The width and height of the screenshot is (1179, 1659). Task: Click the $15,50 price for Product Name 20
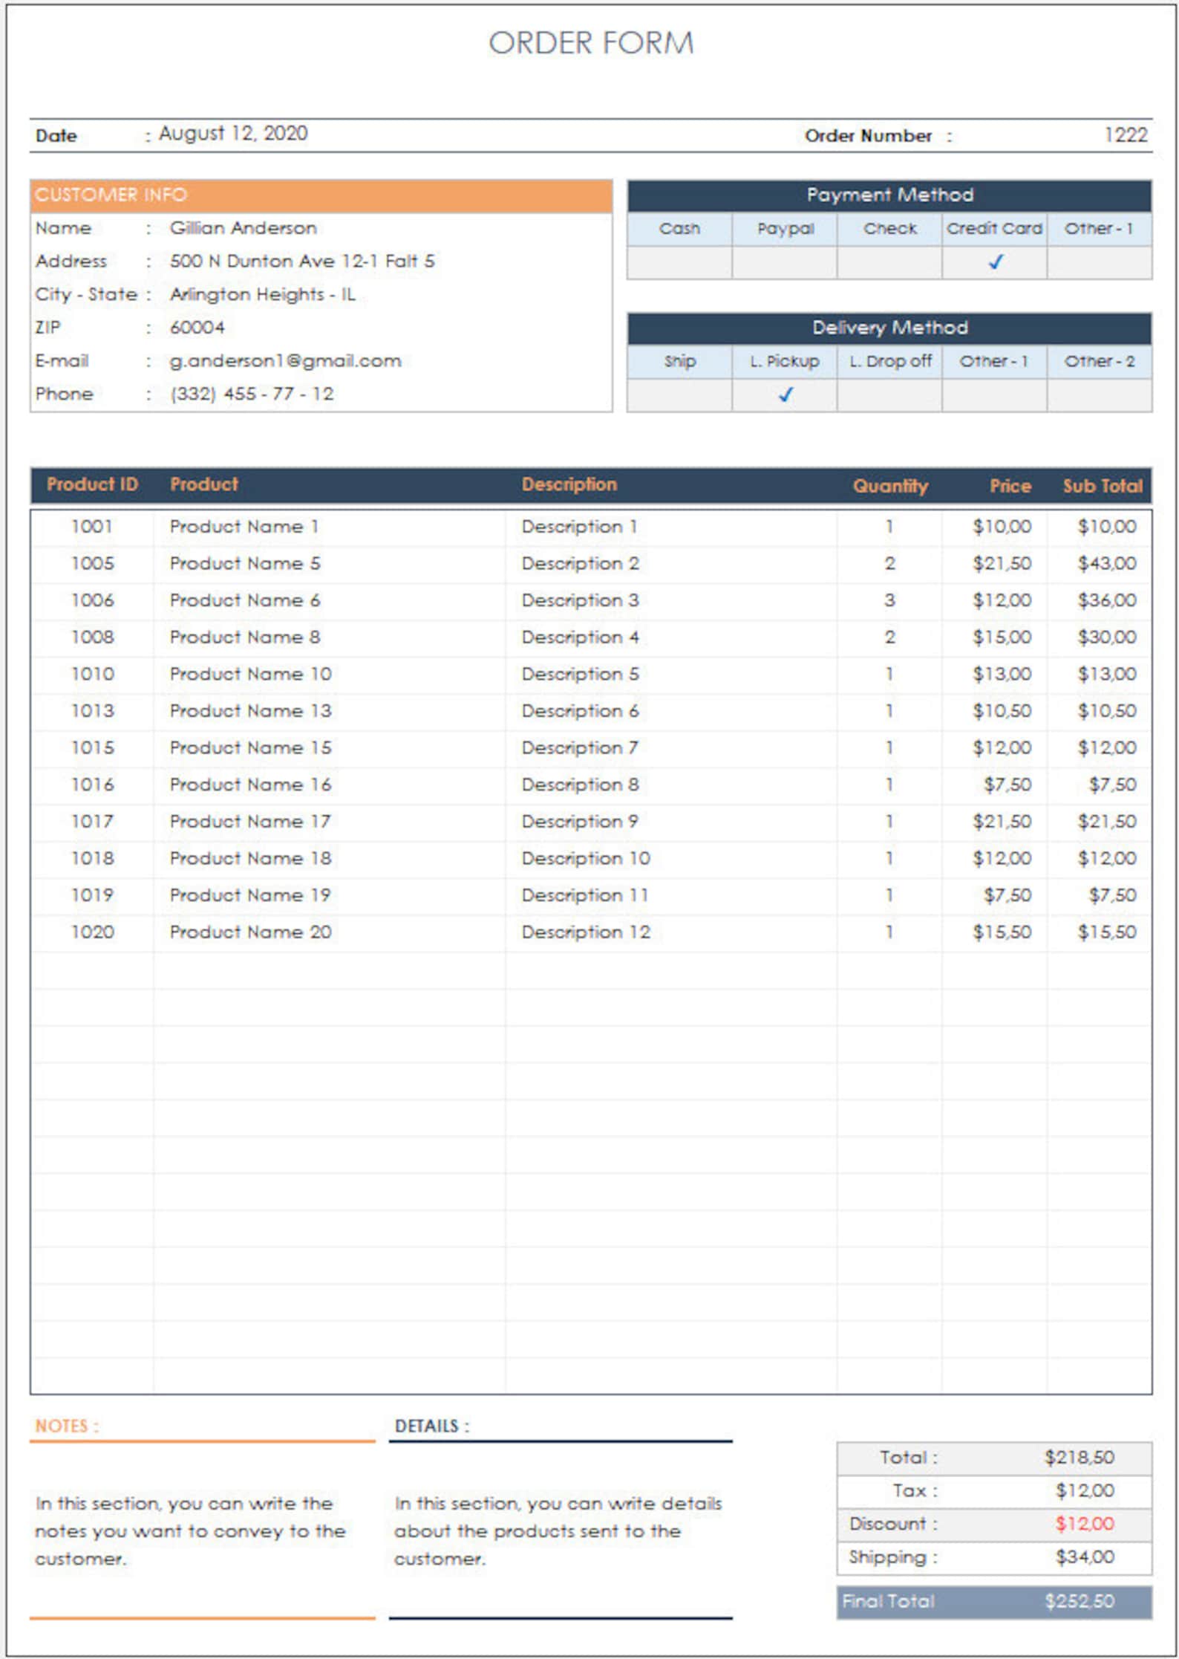coord(994,932)
